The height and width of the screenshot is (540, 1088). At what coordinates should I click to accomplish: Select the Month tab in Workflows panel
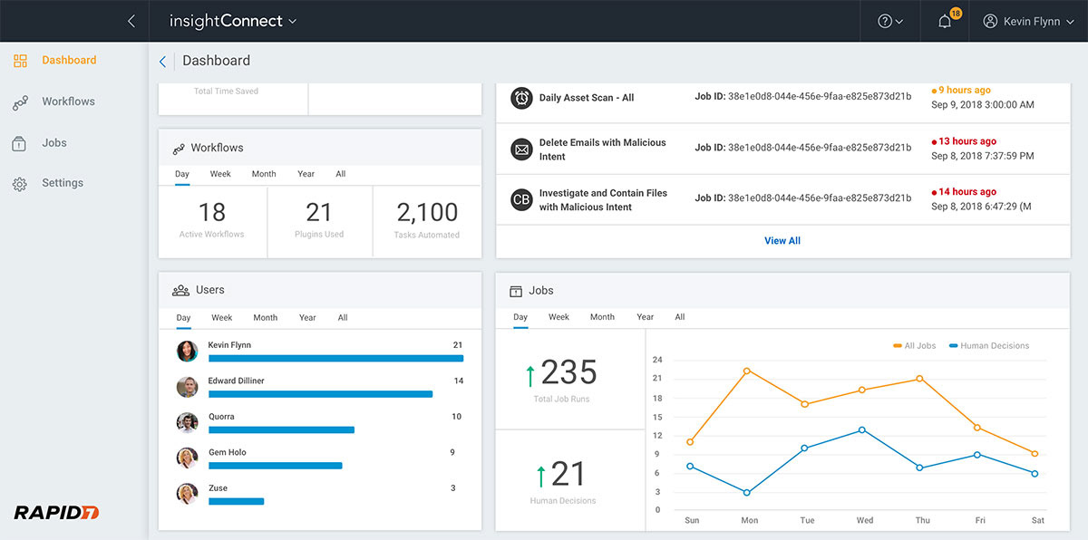tap(264, 174)
